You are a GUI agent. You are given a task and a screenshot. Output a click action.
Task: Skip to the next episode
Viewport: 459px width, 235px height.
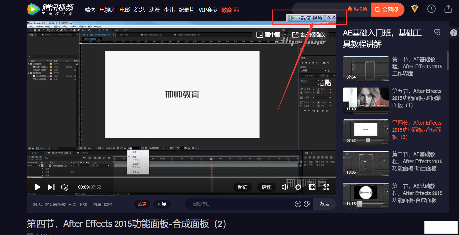[x=51, y=187]
